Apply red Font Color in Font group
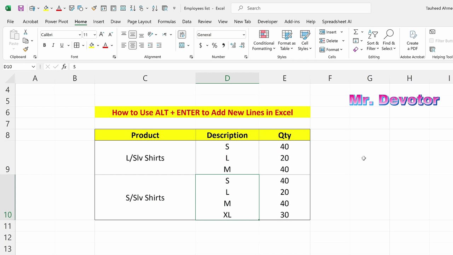The height and width of the screenshot is (255, 453). (x=105, y=45)
